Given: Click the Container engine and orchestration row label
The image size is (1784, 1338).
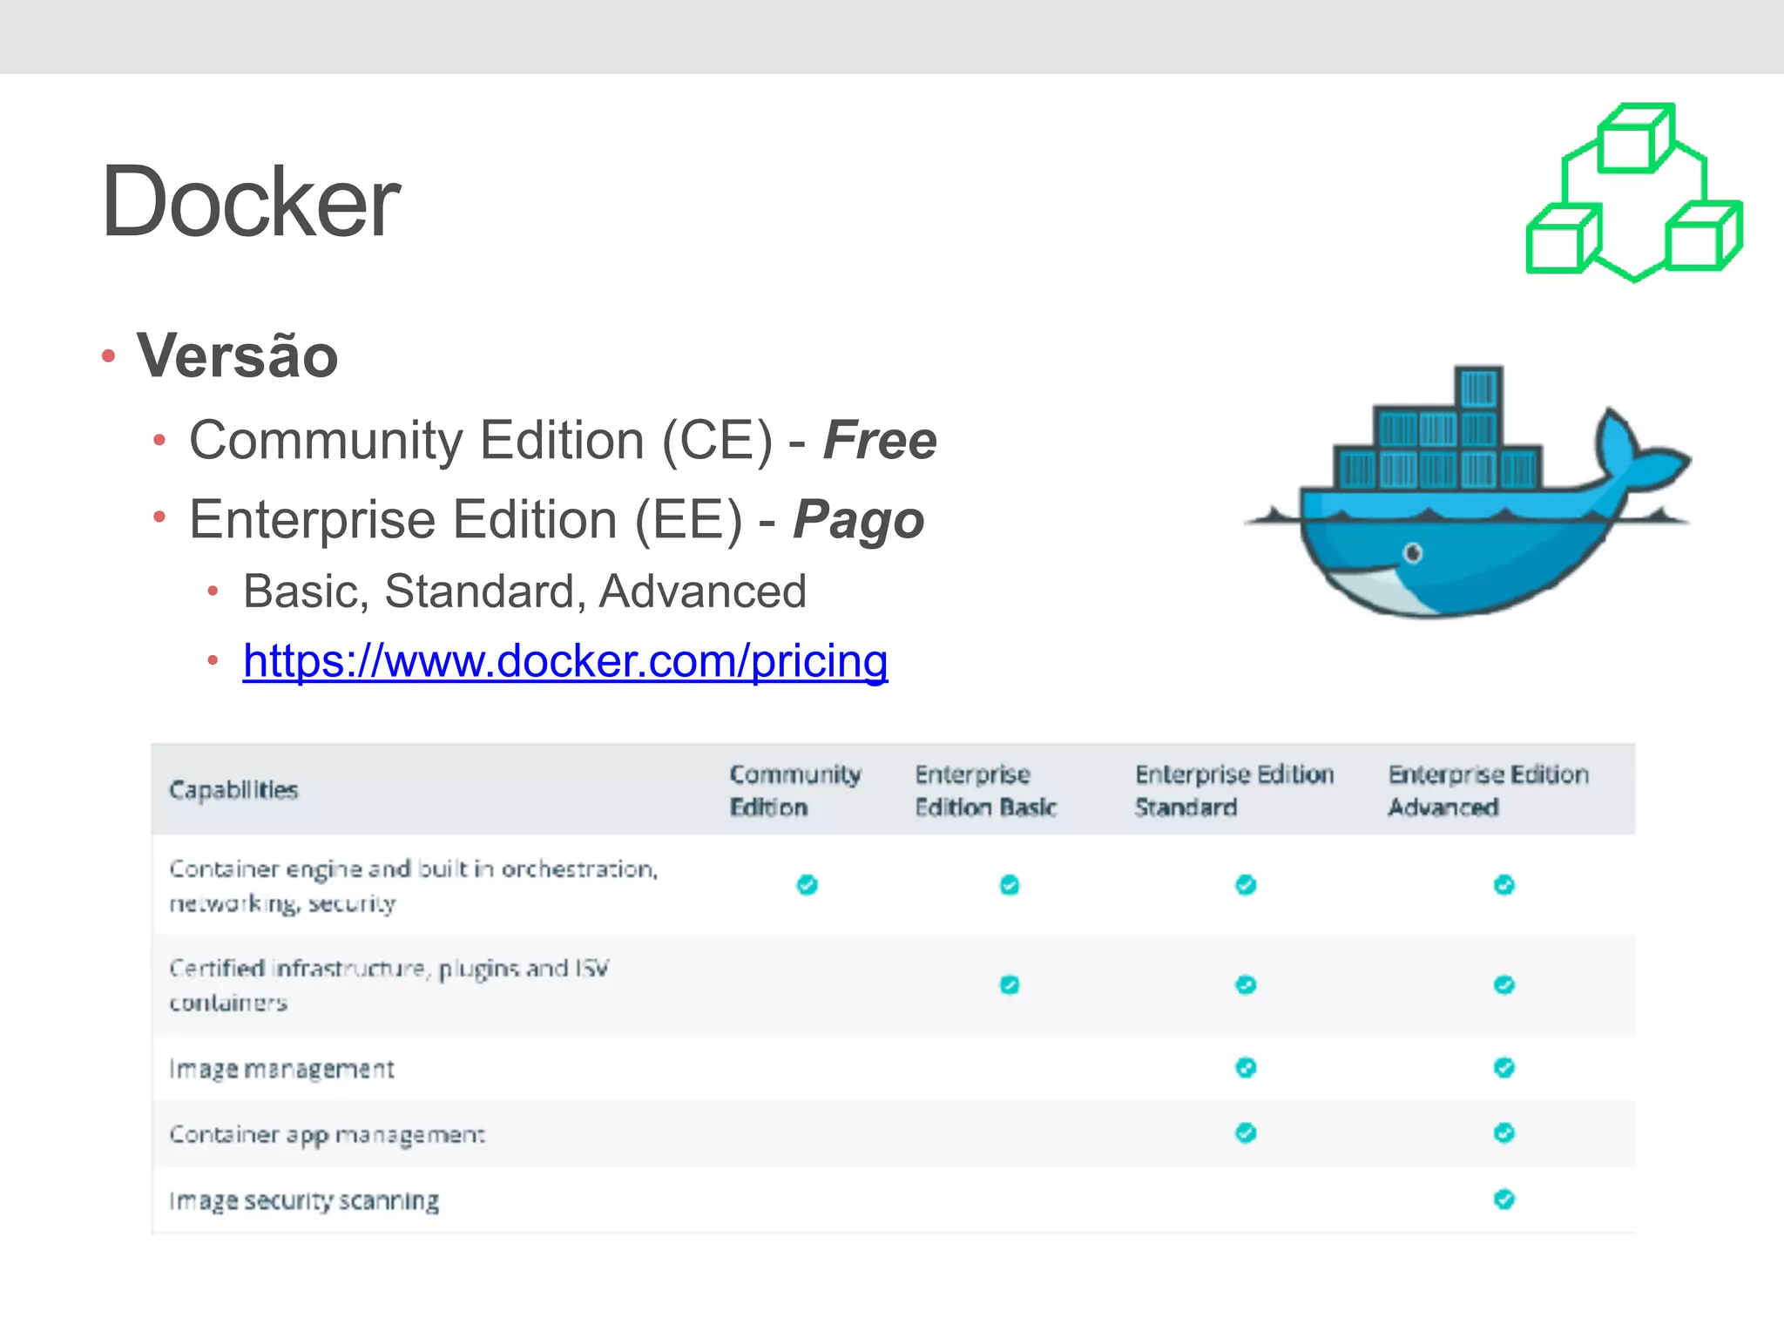Looking at the screenshot, I should (x=414, y=885).
